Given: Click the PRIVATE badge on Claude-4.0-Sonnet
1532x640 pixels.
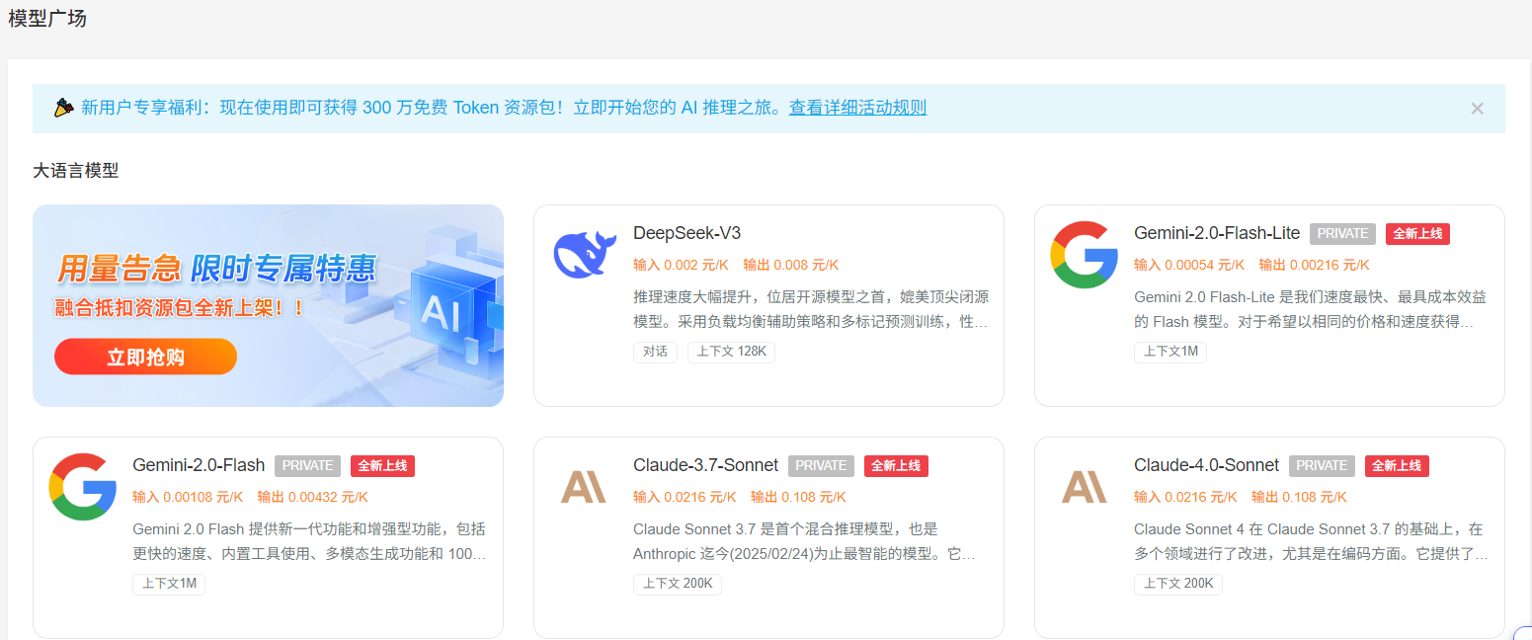Looking at the screenshot, I should tap(1322, 466).
